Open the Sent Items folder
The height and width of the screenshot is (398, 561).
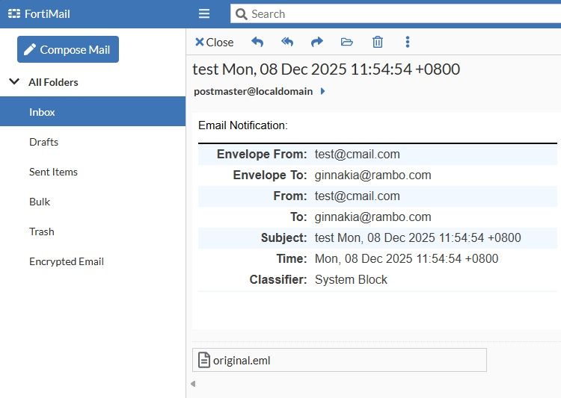53,172
